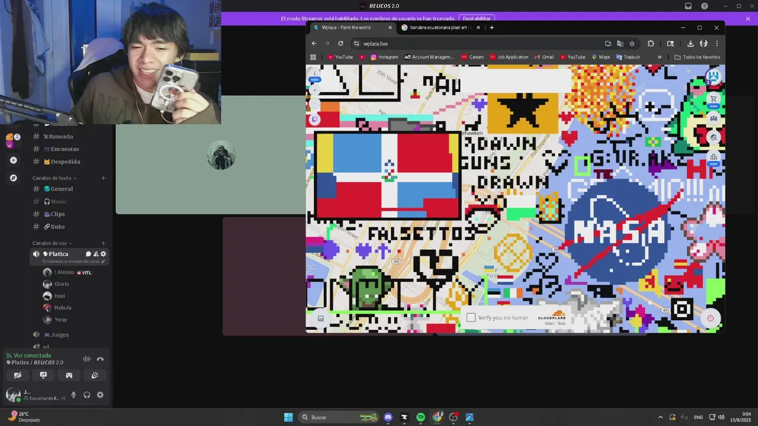The image size is (758, 426).
Task: Zoom out the wplace map
Action: (314, 104)
